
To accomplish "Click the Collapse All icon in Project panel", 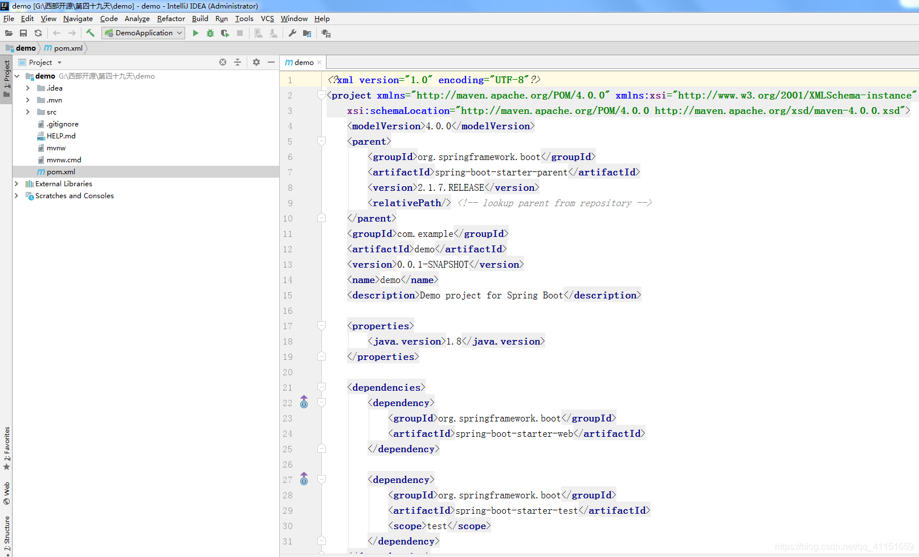I will click(238, 62).
